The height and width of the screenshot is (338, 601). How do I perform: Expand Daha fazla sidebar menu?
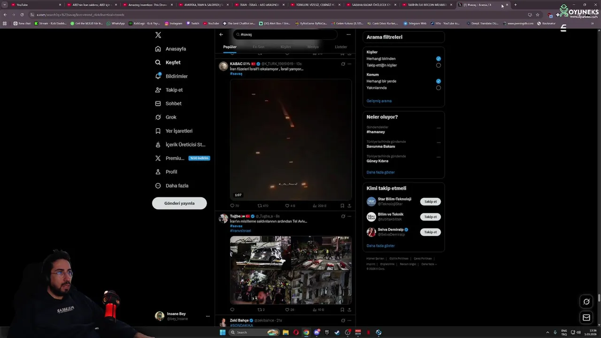172,185
